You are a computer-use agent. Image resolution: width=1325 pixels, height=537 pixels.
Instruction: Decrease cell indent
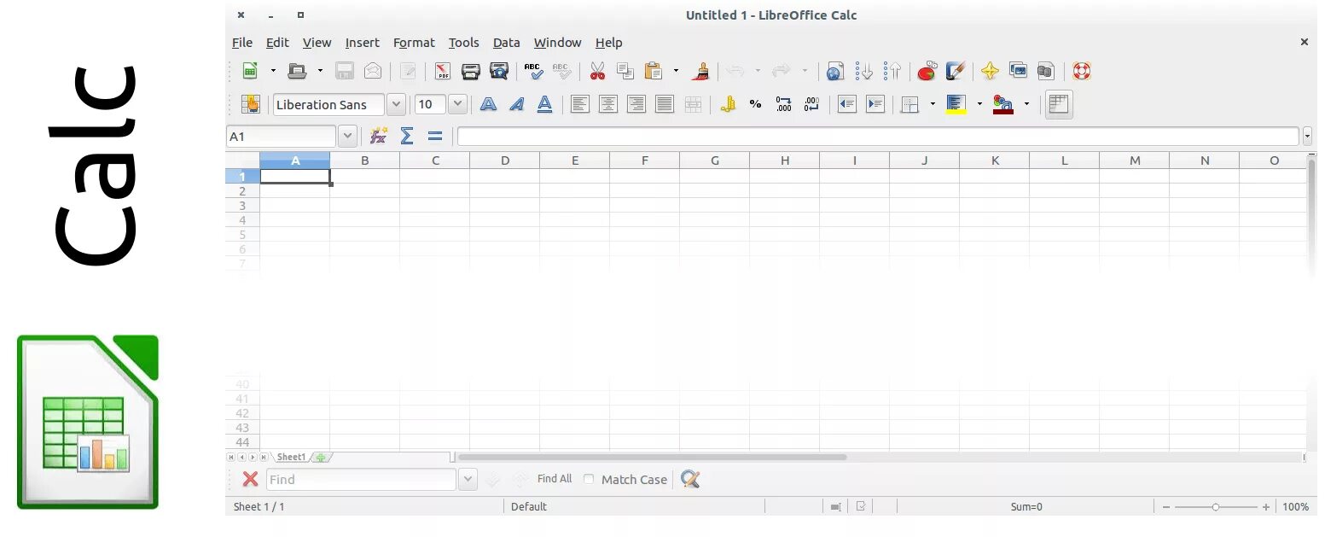pos(846,104)
